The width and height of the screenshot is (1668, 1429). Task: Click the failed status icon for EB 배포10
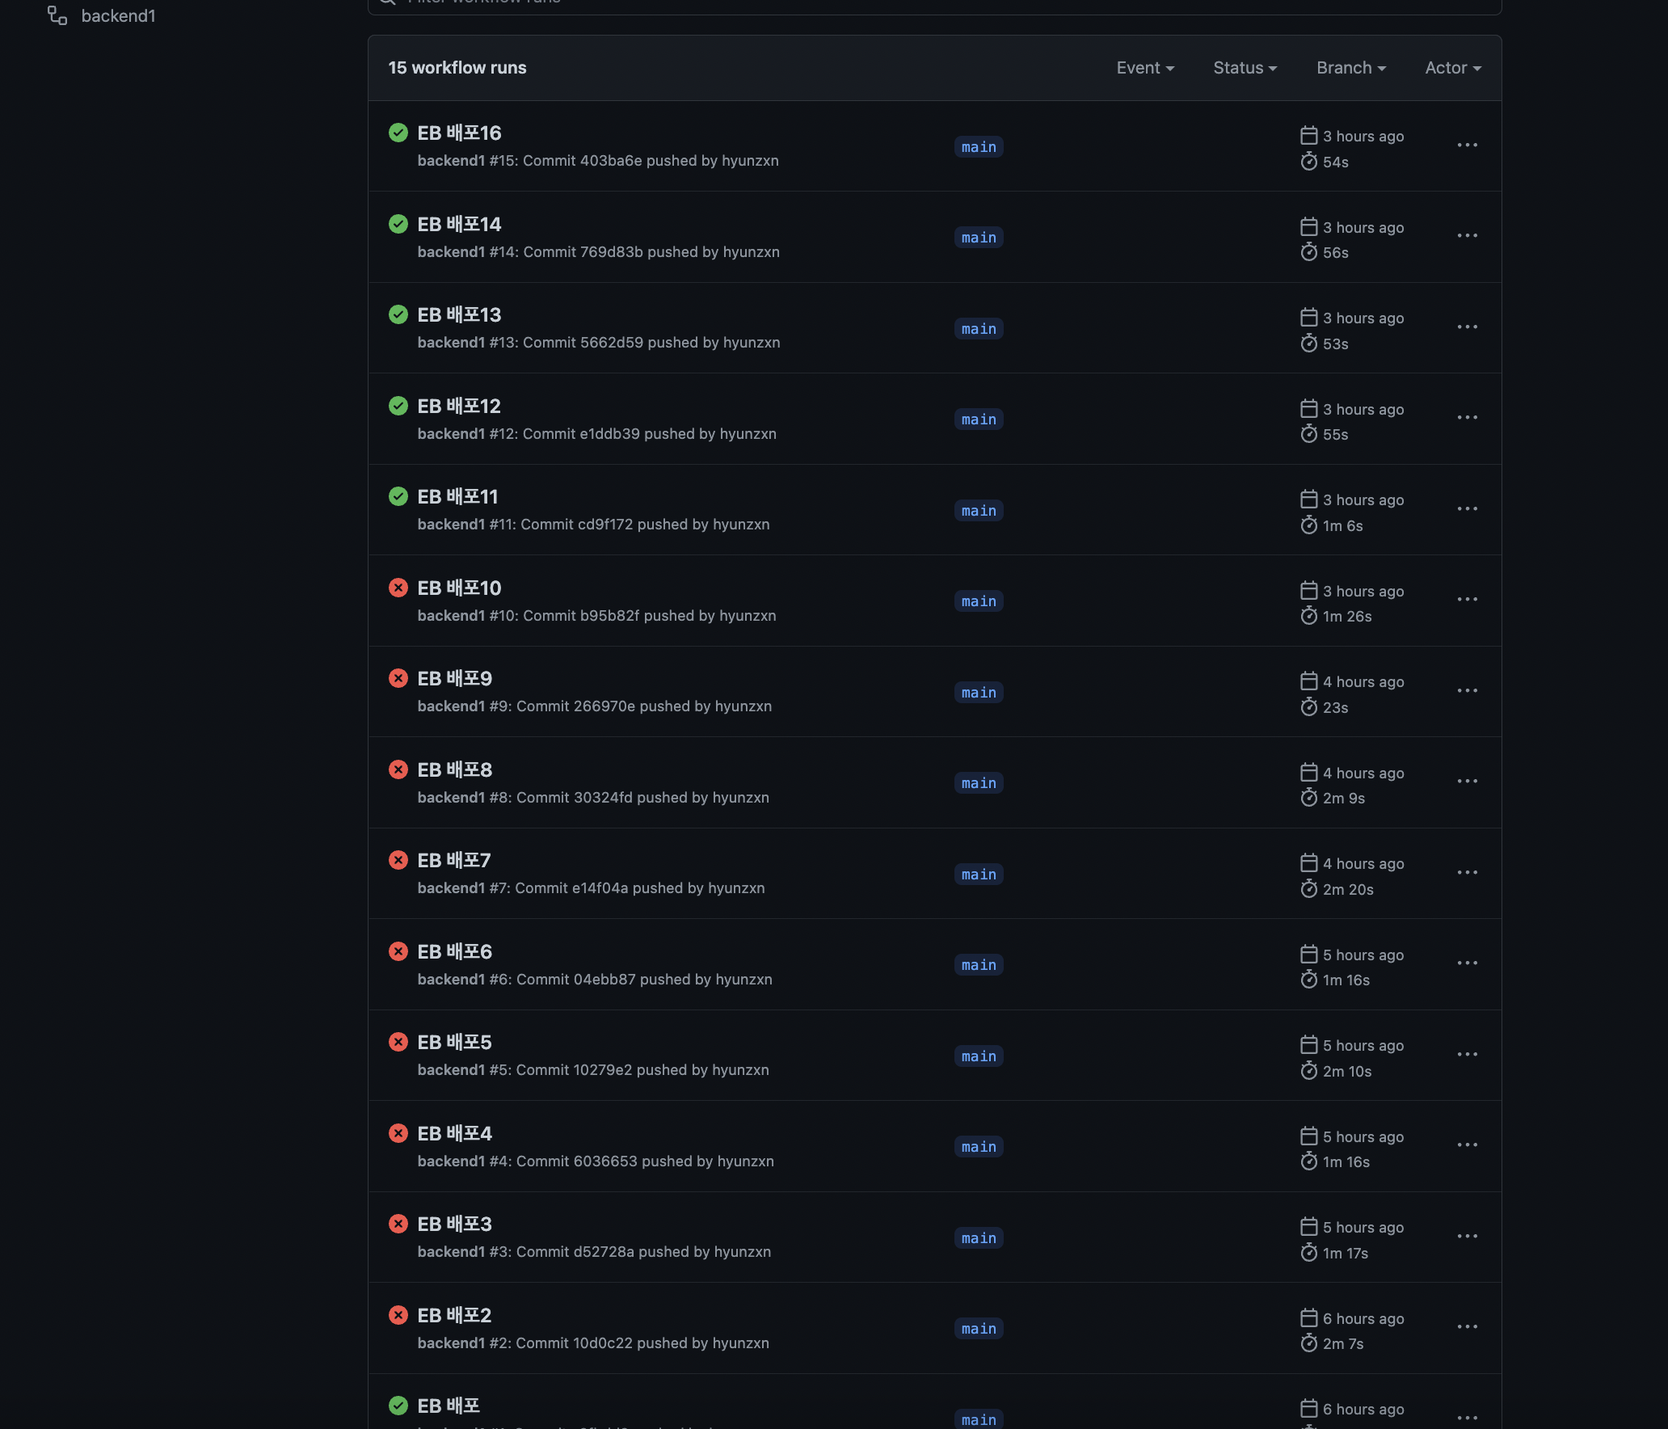click(398, 588)
